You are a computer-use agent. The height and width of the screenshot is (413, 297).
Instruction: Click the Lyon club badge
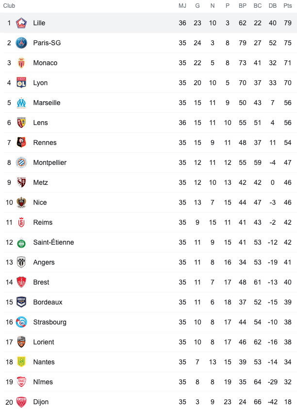pyautogui.click(x=21, y=83)
